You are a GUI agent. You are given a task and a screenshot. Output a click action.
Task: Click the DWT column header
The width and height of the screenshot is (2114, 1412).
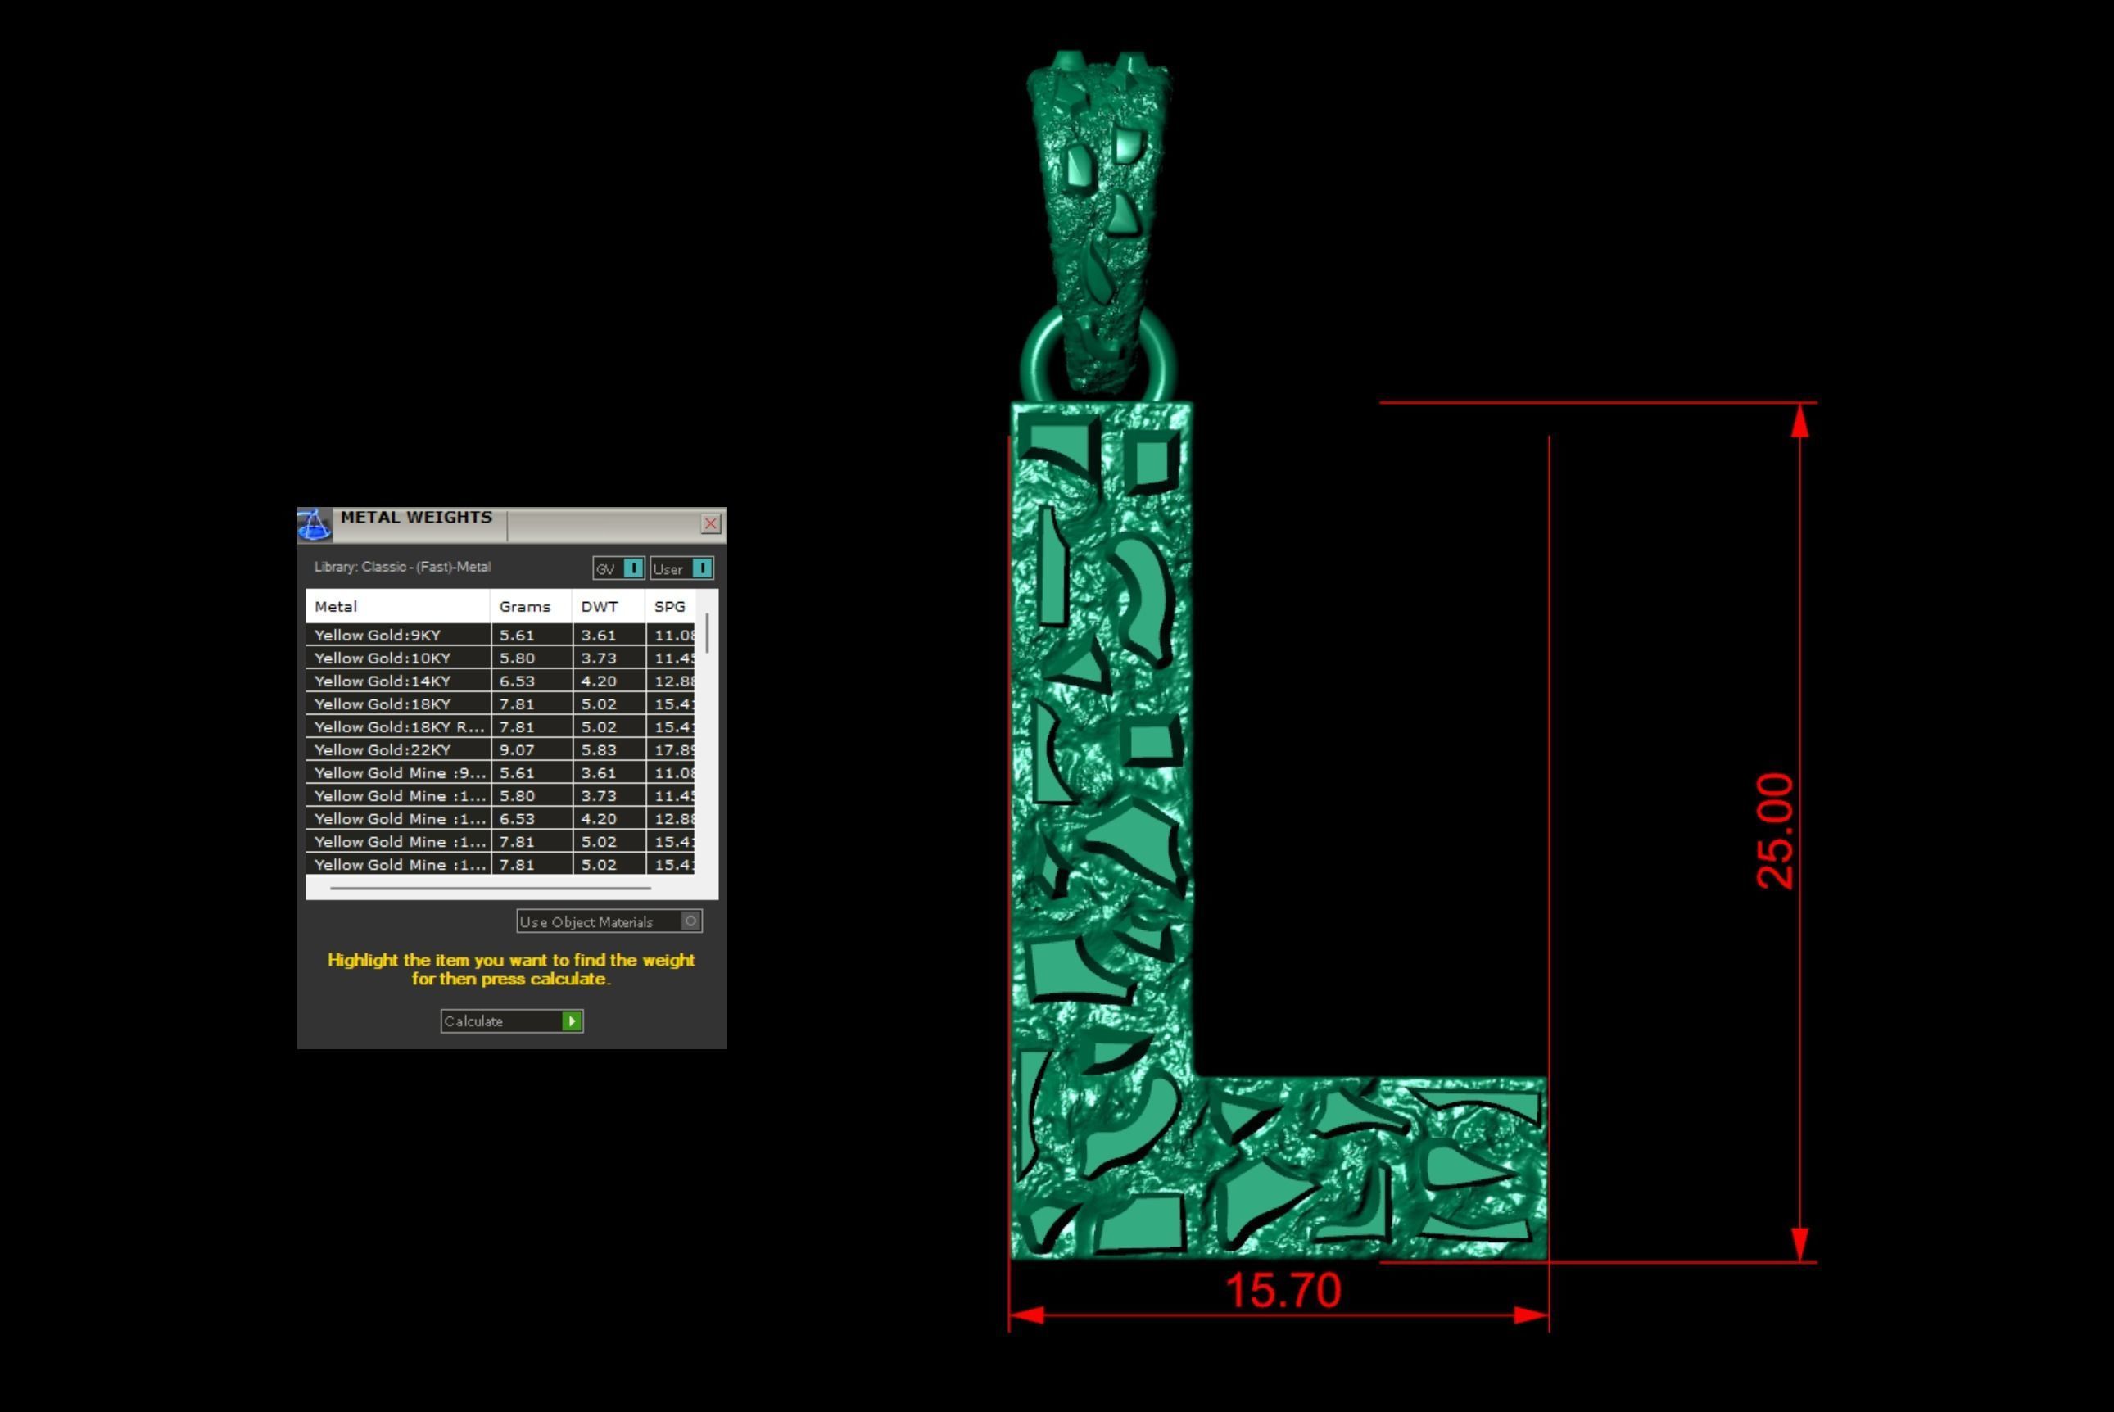(609, 606)
